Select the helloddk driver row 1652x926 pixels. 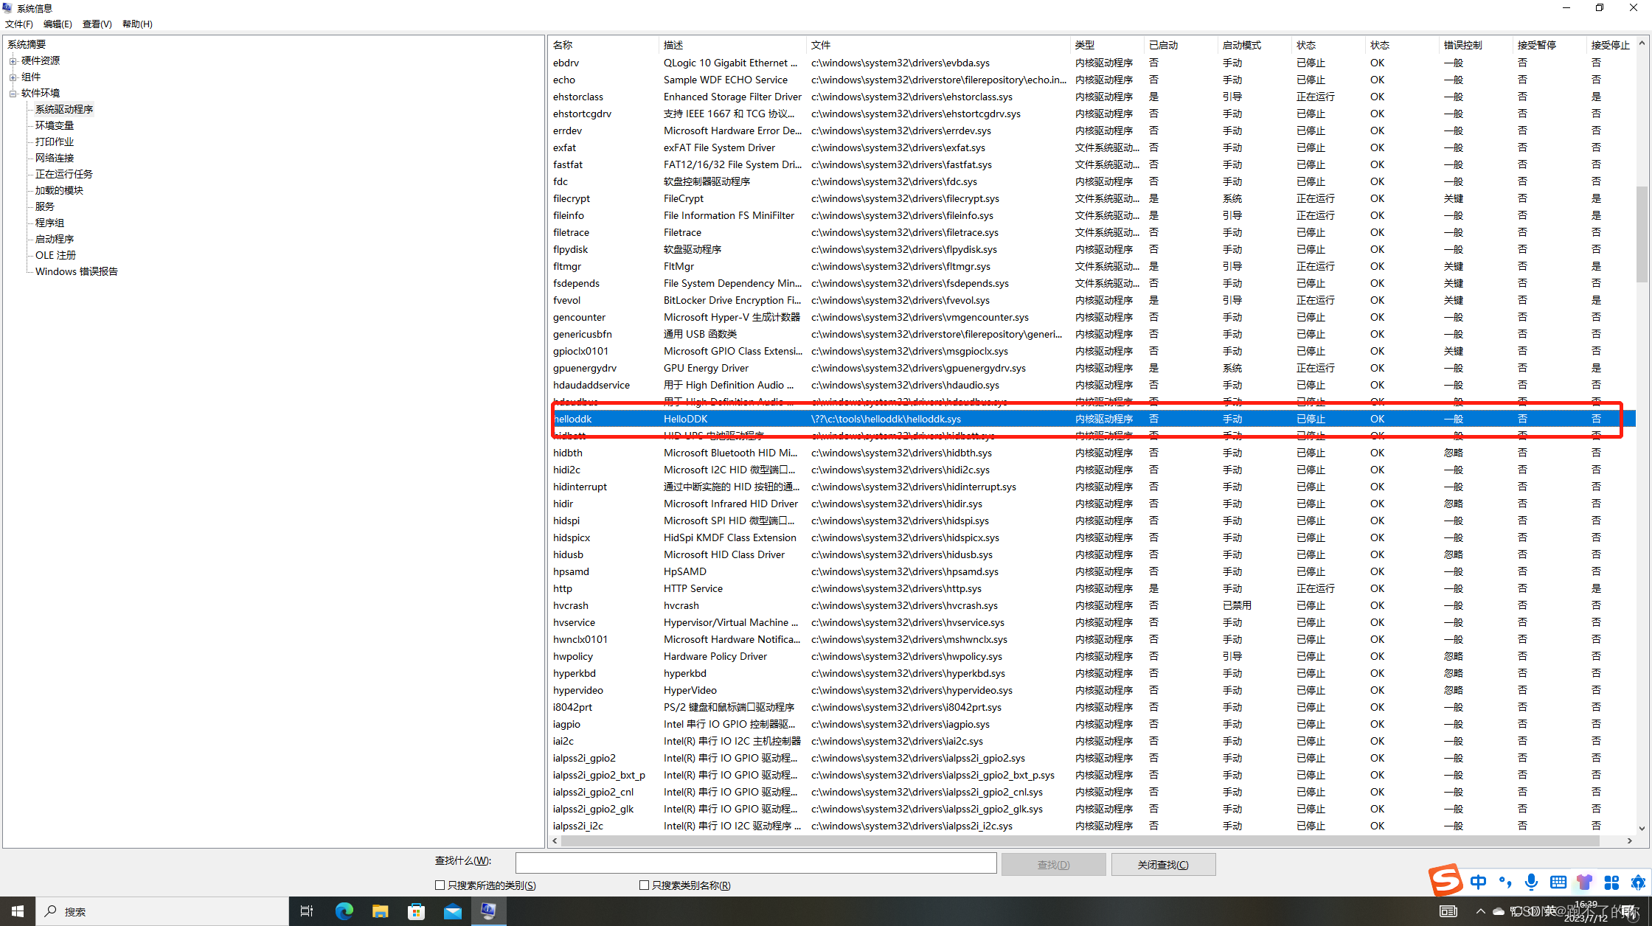tap(1092, 419)
